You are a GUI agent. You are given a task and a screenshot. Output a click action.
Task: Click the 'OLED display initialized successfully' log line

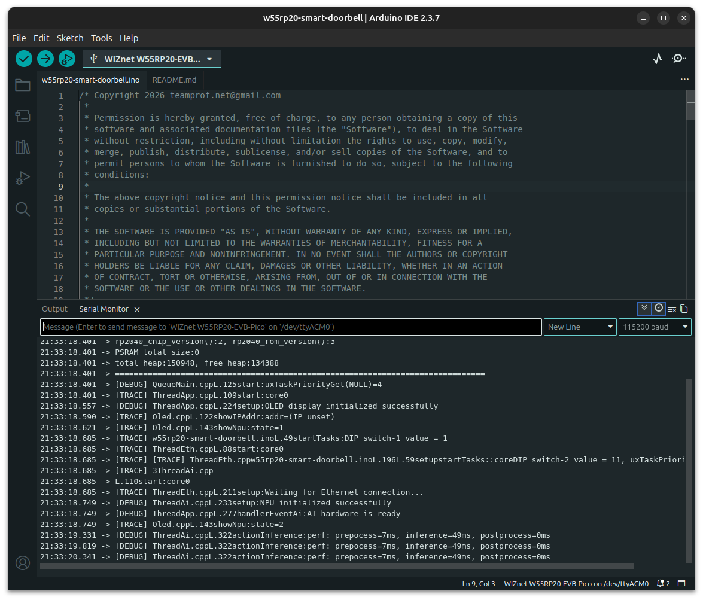[239, 406]
